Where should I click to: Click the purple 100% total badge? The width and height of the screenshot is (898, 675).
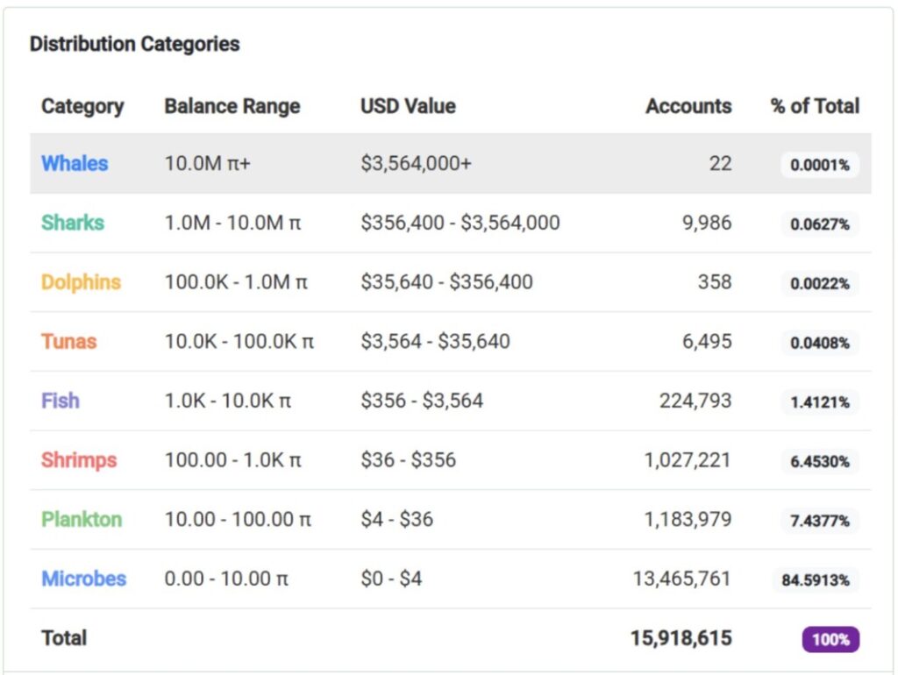pyautogui.click(x=830, y=639)
